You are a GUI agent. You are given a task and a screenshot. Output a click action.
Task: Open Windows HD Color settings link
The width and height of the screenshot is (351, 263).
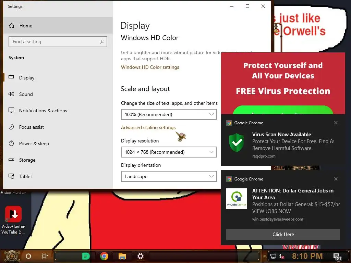pyautogui.click(x=150, y=67)
